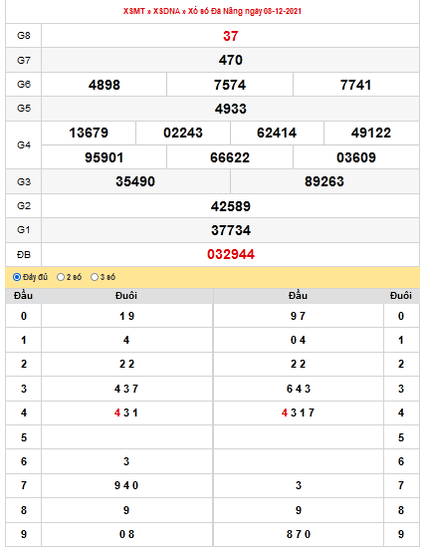Click the G7 result 470
The image size is (423, 549).
(x=231, y=60)
